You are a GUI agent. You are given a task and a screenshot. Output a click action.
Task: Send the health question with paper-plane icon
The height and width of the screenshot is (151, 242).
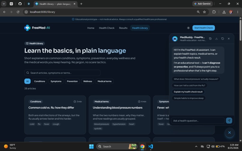(x=229, y=120)
